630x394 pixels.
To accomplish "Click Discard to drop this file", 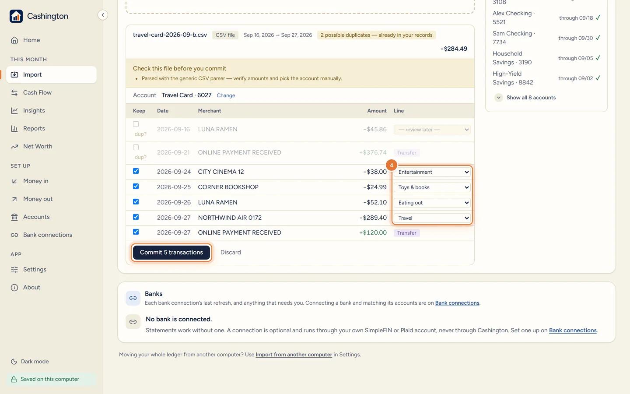I will (x=231, y=253).
